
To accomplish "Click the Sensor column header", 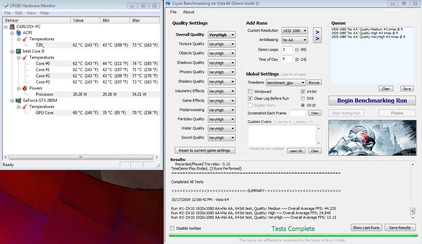I will 37,21.
